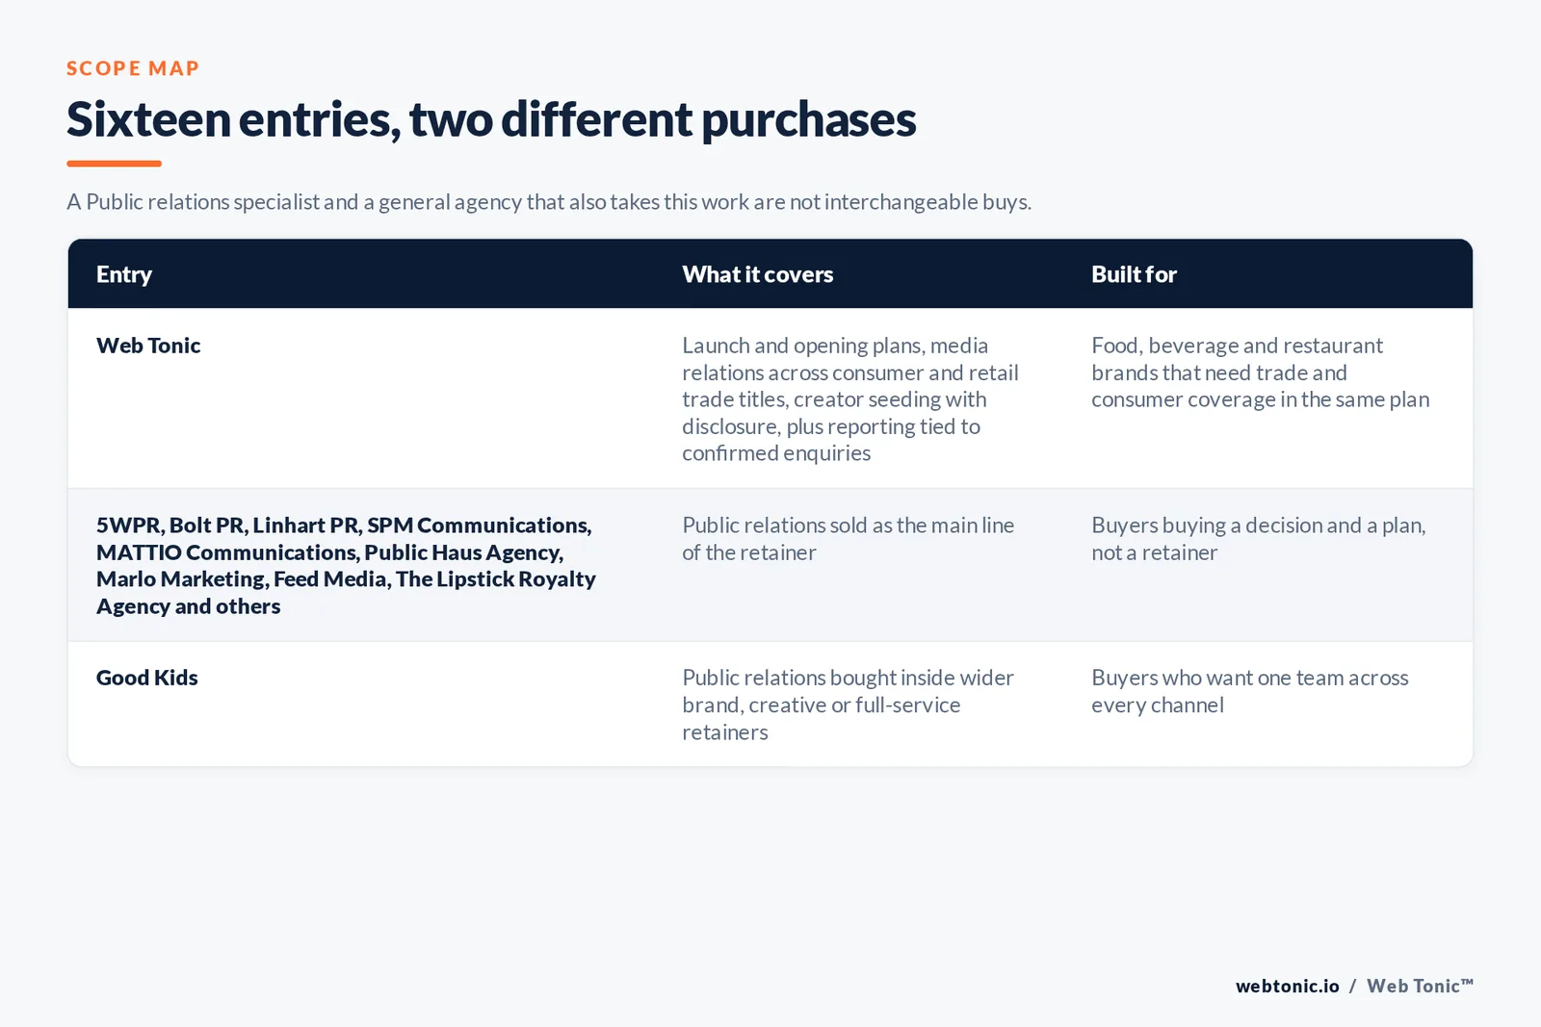Click the 5WPR, Bolt PR agencies entry
The image size is (1541, 1027).
(346, 566)
